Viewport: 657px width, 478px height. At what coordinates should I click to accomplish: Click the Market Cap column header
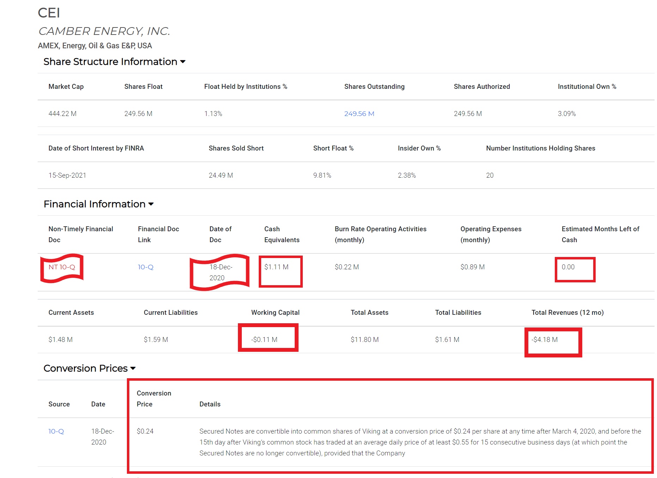(66, 87)
